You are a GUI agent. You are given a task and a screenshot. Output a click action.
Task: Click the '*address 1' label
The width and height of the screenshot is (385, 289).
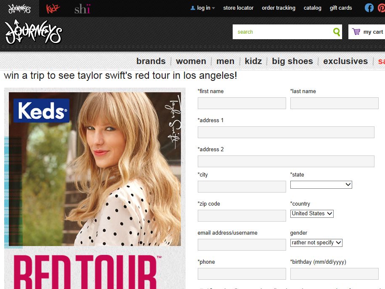[211, 120]
